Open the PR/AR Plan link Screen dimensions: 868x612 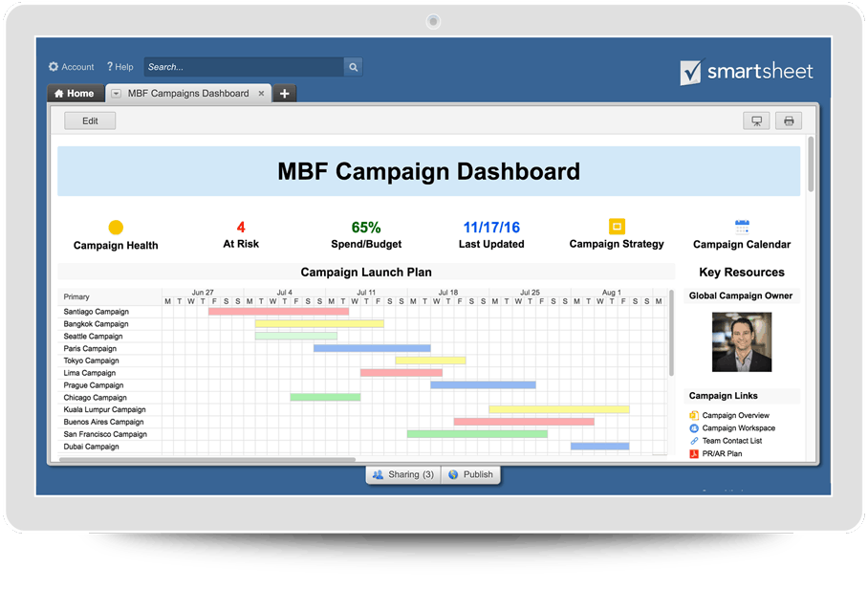(722, 453)
